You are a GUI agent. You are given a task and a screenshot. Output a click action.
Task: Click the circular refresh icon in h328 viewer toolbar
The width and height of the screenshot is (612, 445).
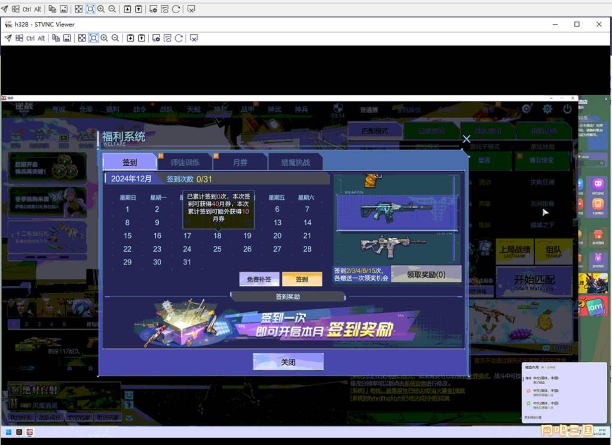coord(179,38)
